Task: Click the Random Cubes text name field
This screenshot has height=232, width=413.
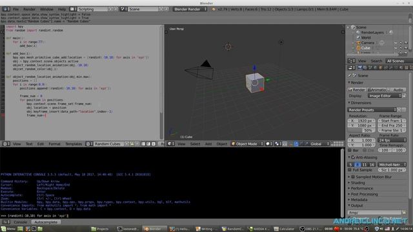Action: tap(108, 144)
